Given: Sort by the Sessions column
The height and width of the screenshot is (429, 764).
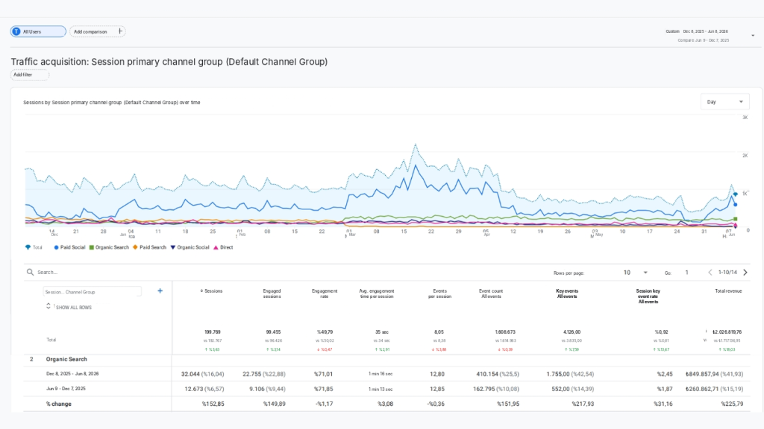Looking at the screenshot, I should [211, 291].
